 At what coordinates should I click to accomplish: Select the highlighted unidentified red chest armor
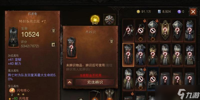point(128,55)
